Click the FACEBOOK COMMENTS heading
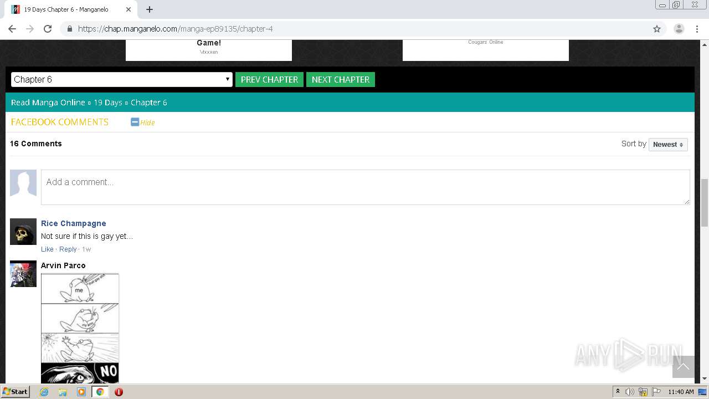The image size is (709, 399). [x=60, y=122]
